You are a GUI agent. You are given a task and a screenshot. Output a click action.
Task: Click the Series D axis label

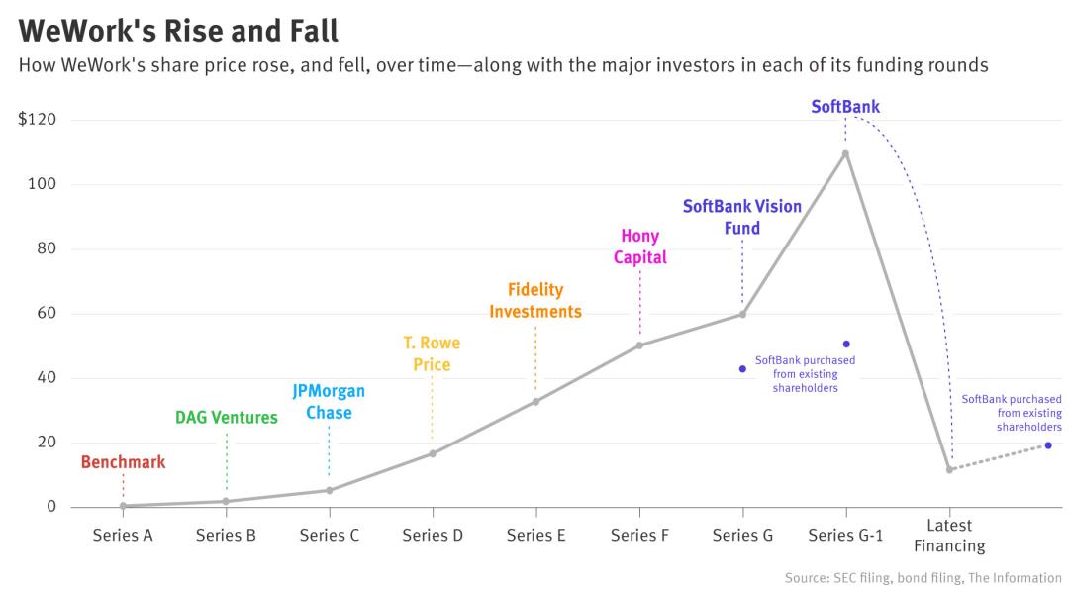(433, 536)
